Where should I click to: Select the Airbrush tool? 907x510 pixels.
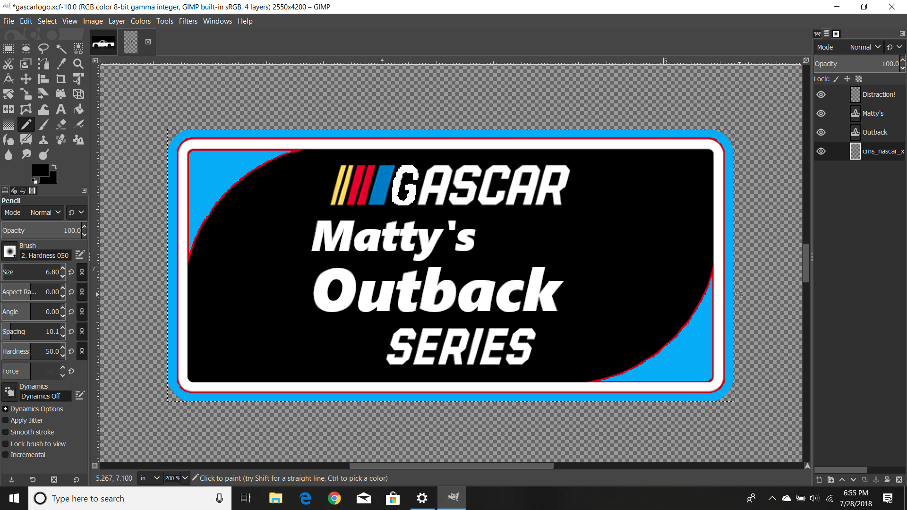pos(78,125)
